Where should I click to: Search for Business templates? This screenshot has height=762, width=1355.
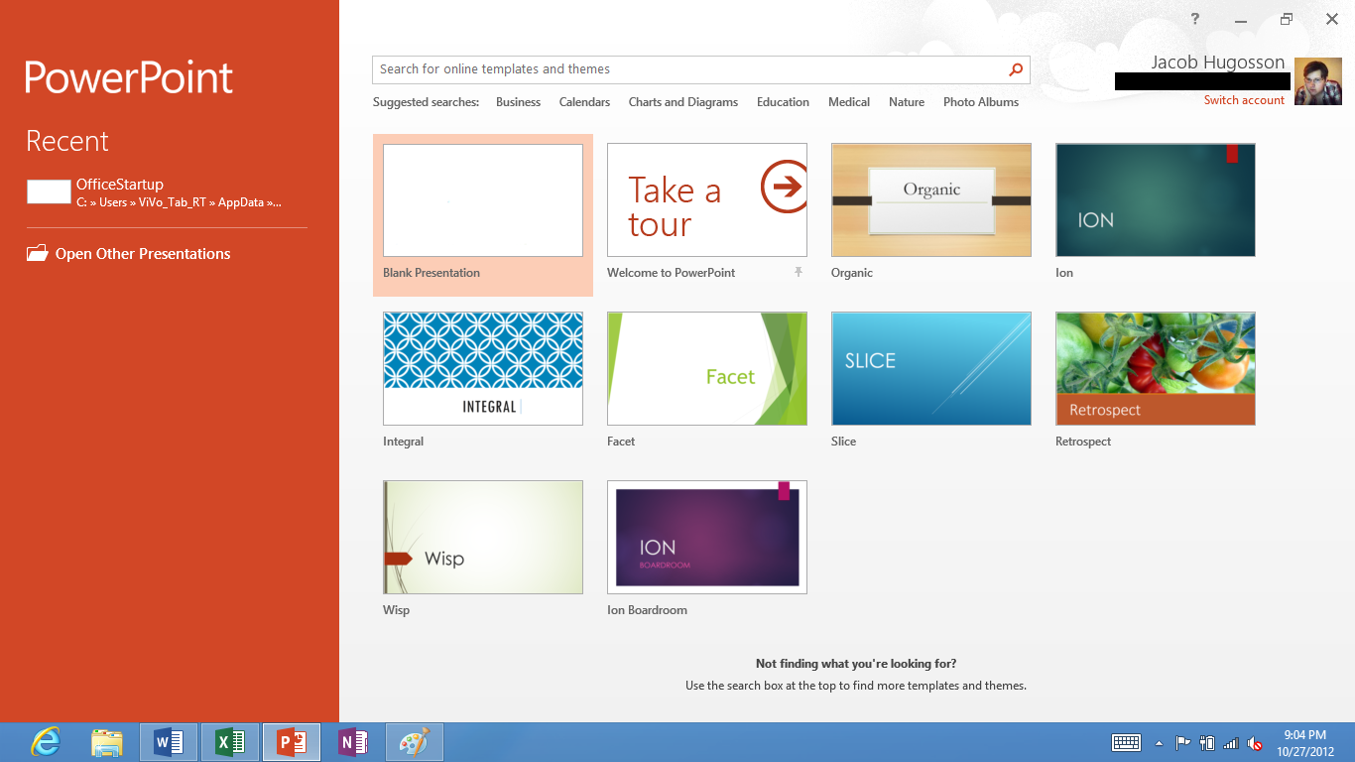pyautogui.click(x=518, y=101)
